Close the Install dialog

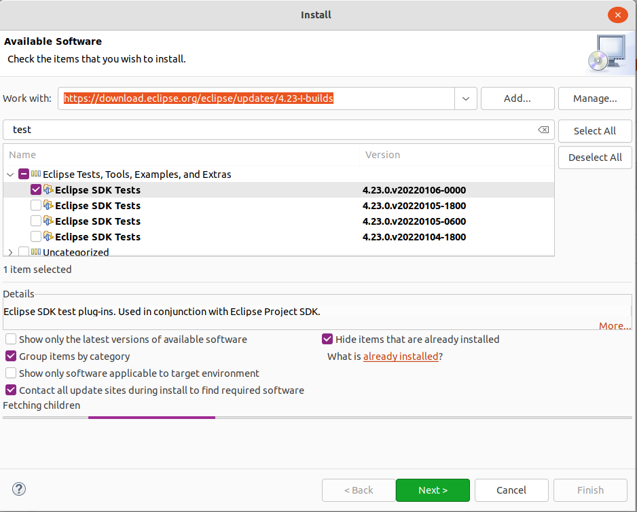pyautogui.click(x=617, y=15)
